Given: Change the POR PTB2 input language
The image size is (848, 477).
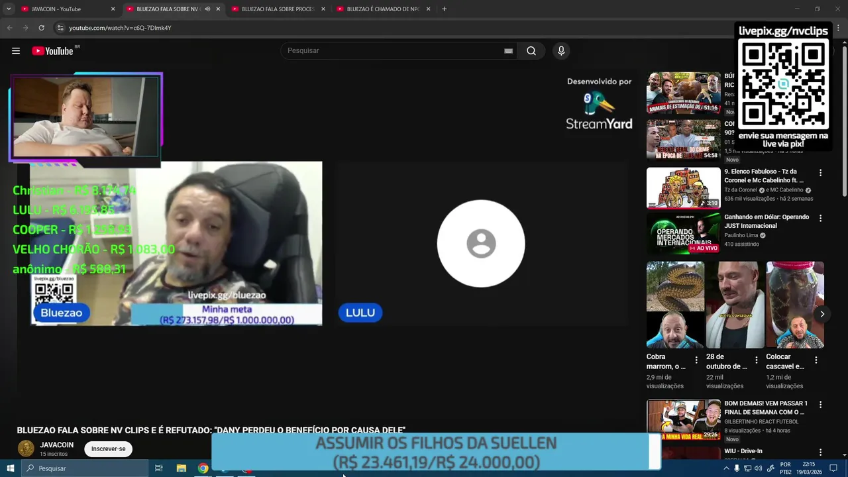Looking at the screenshot, I should pyautogui.click(x=786, y=468).
